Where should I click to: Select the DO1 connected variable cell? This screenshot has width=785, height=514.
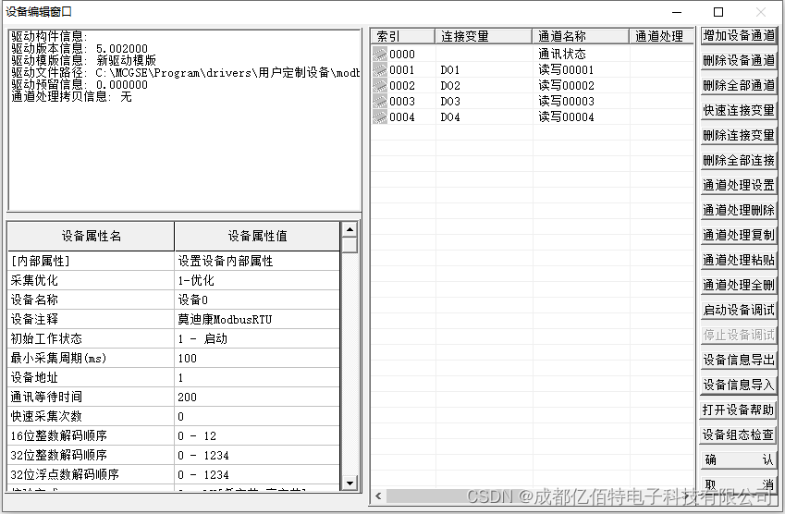484,70
